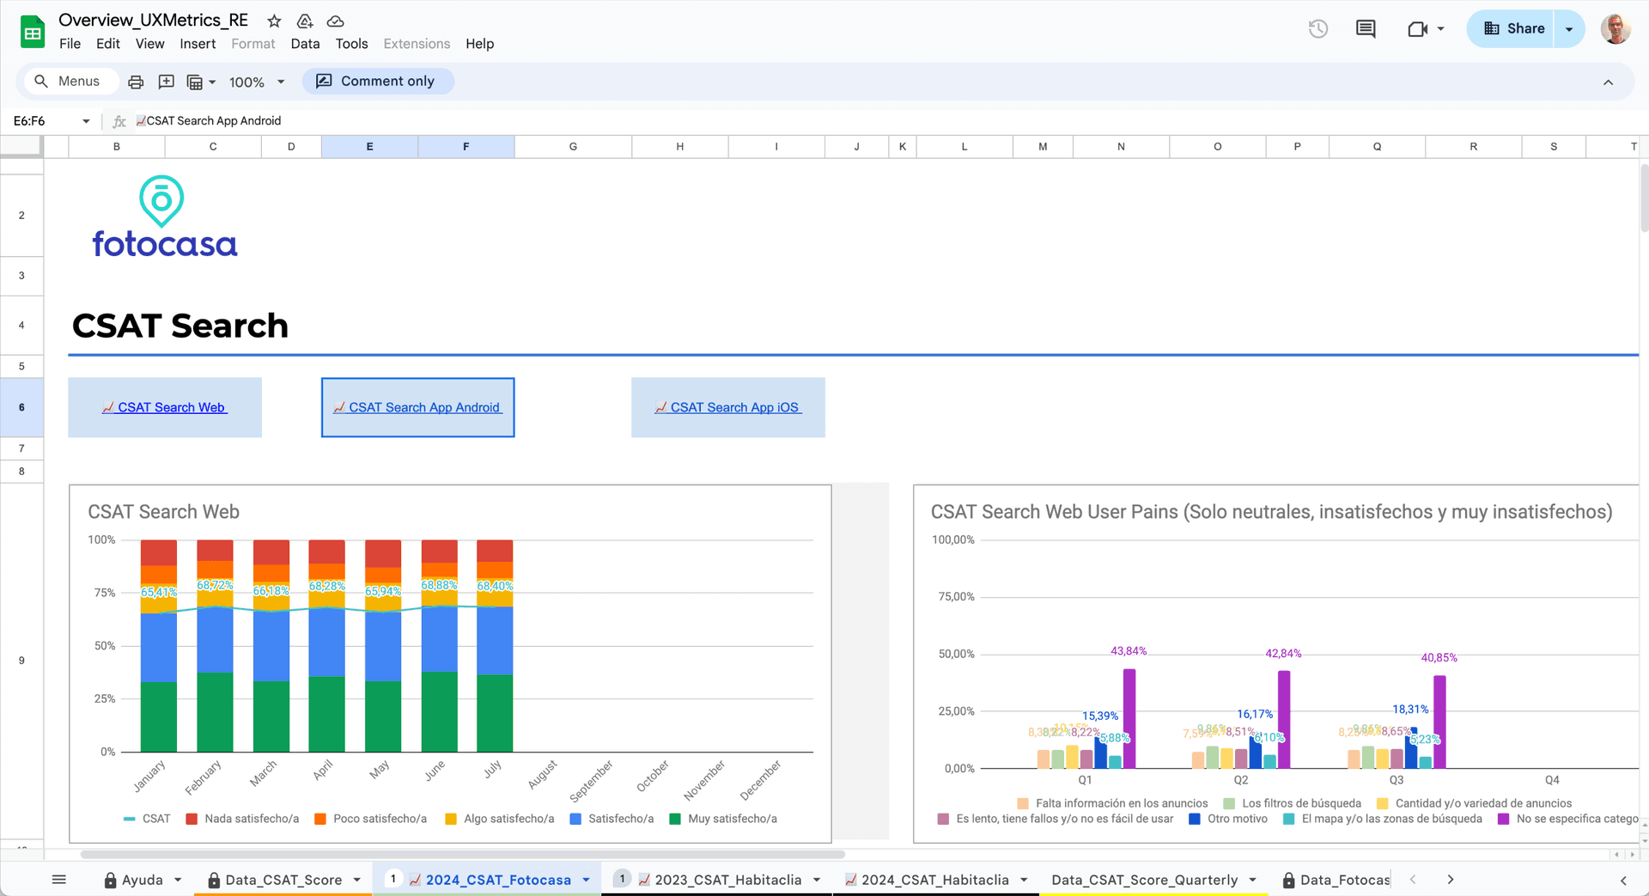This screenshot has height=896, width=1649.
Task: Follow the CSAT Search App iOS link
Action: 727,407
